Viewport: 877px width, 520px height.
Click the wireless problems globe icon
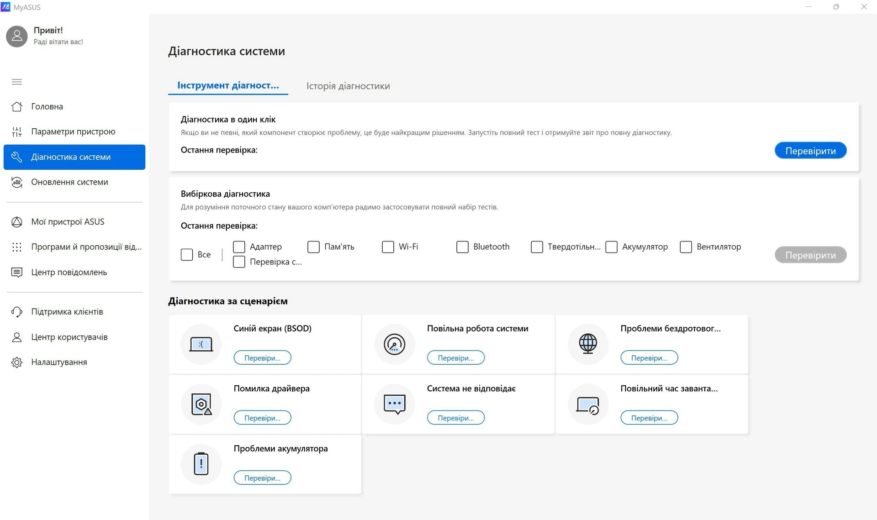pyautogui.click(x=588, y=344)
